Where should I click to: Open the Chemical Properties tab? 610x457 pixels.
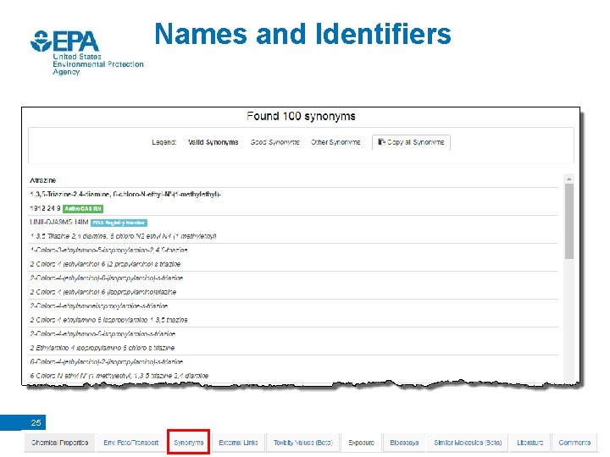pos(59,443)
